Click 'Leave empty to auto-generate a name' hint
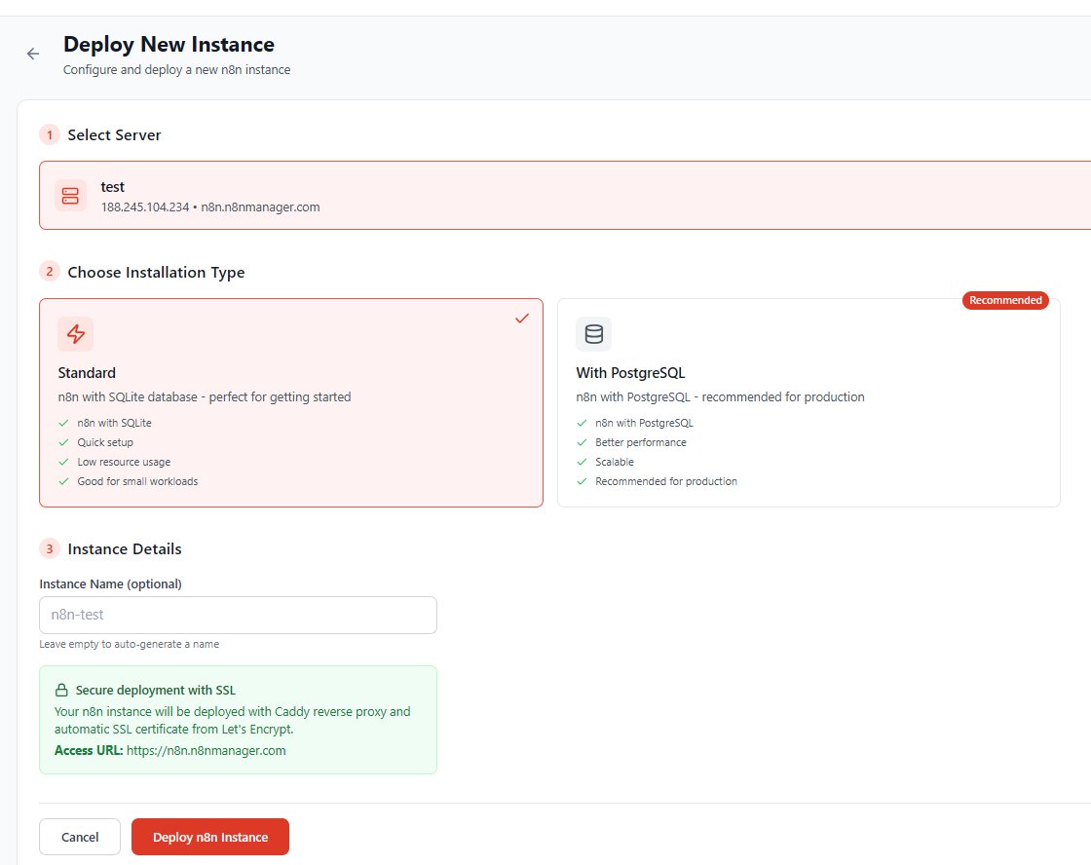Screen dimensions: 1091x865 tap(130, 645)
